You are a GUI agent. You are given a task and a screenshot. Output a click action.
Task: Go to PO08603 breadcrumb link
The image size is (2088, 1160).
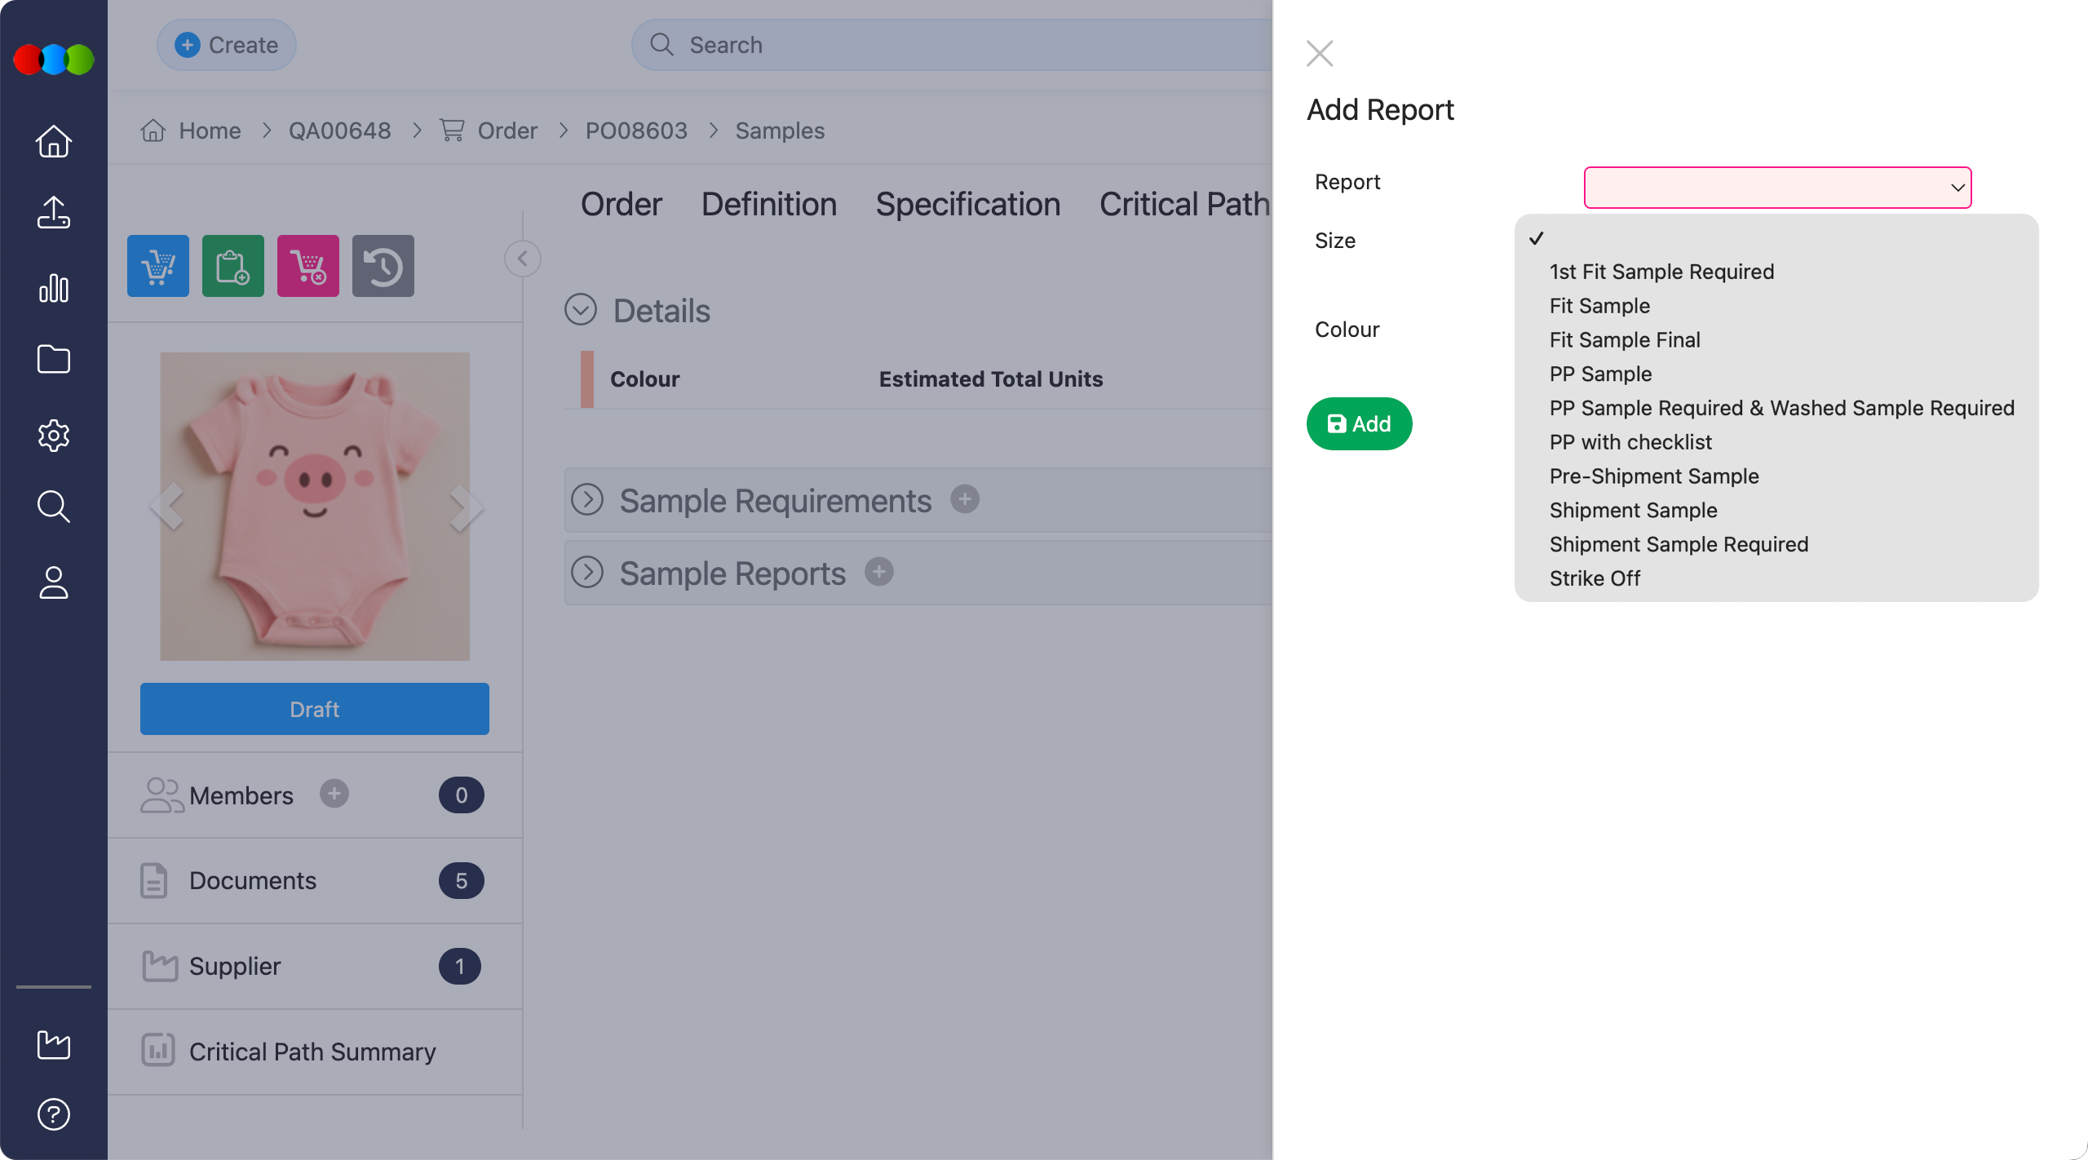pos(636,131)
